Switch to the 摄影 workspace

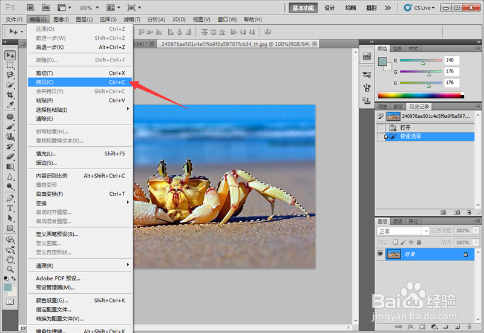coord(371,8)
